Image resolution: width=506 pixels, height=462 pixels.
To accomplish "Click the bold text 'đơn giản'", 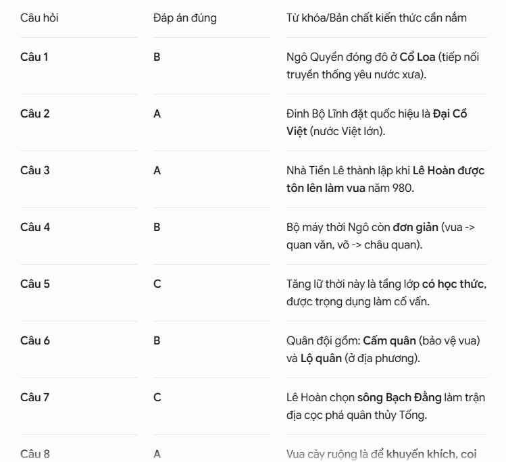I will point(415,228).
